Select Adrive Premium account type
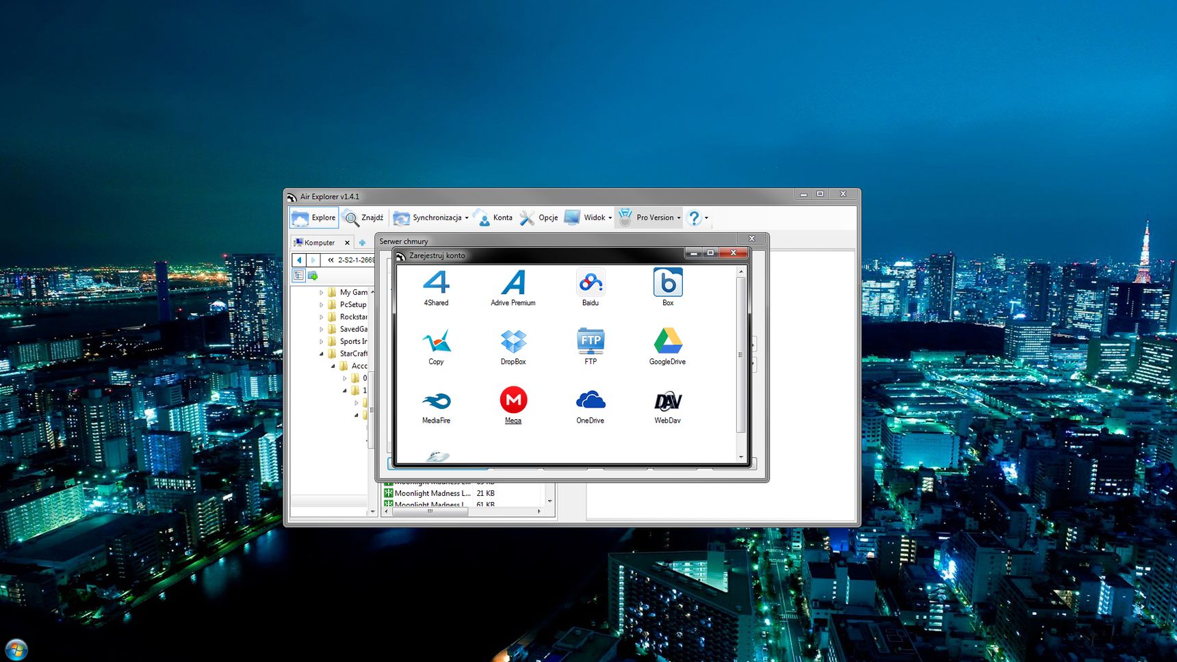The height and width of the screenshot is (662, 1177). click(x=513, y=288)
